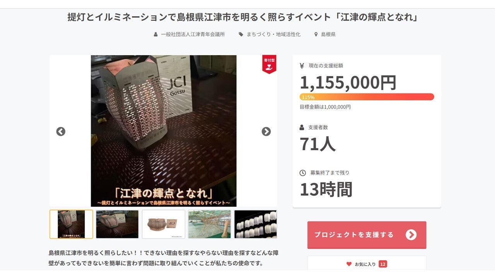Click the supporters icon beside 支援者数
Image resolution: width=495 pixels, height=278 pixels.
[x=302, y=127]
